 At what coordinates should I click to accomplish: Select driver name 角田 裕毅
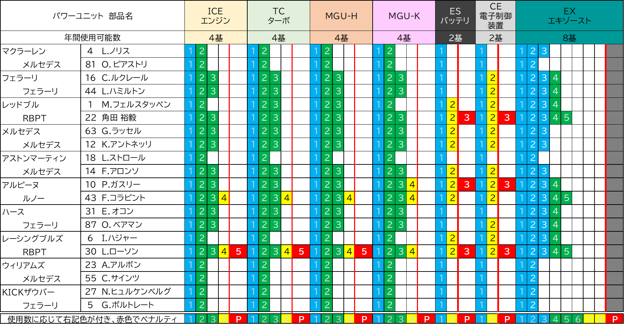[x=119, y=118]
